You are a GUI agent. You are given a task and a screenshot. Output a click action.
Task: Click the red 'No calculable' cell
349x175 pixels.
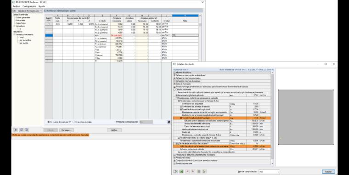pyautogui.click(x=117, y=35)
